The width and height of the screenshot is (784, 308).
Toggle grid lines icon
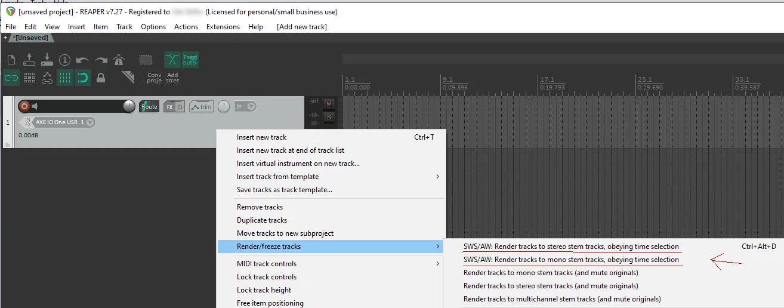pos(65,78)
